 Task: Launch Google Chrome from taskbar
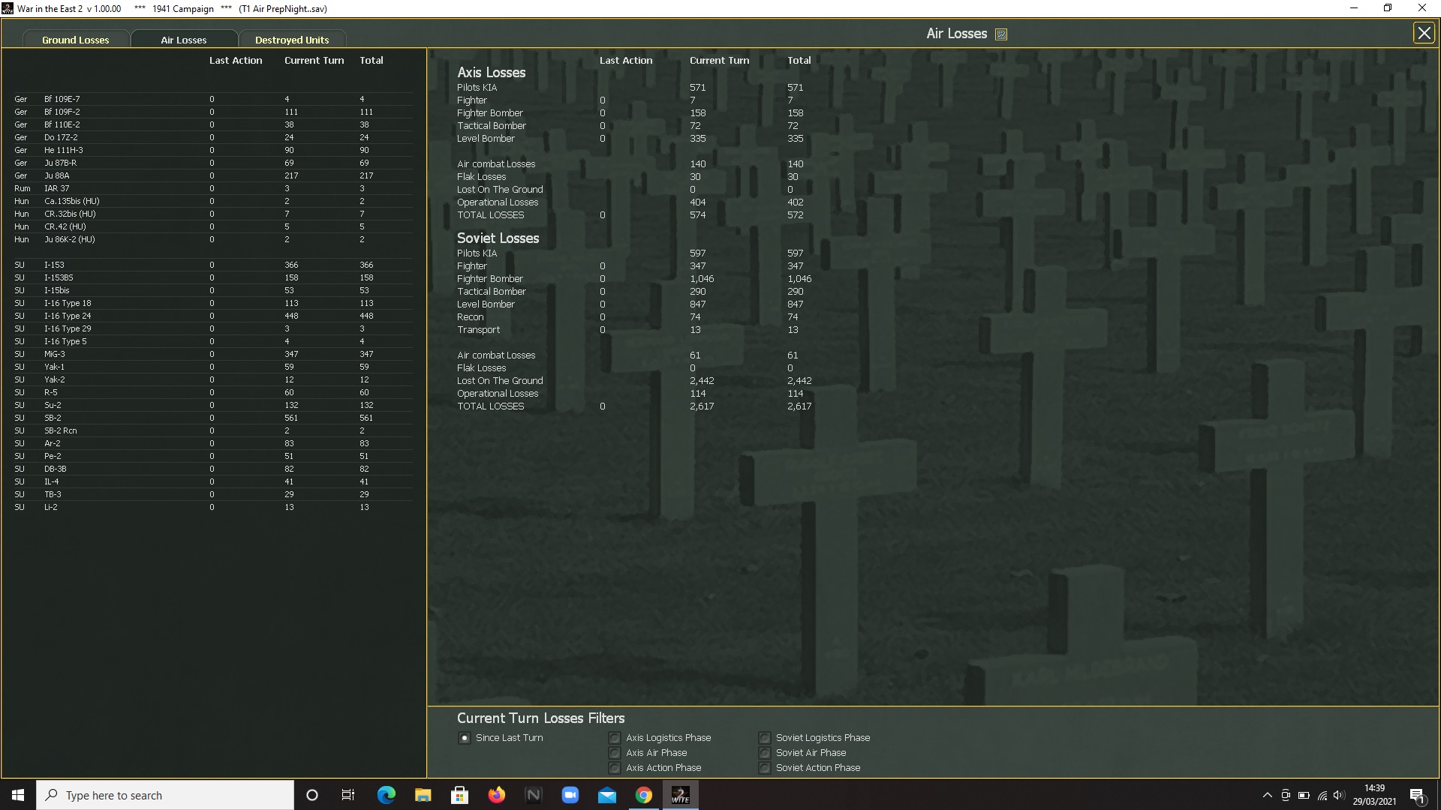coord(643,795)
